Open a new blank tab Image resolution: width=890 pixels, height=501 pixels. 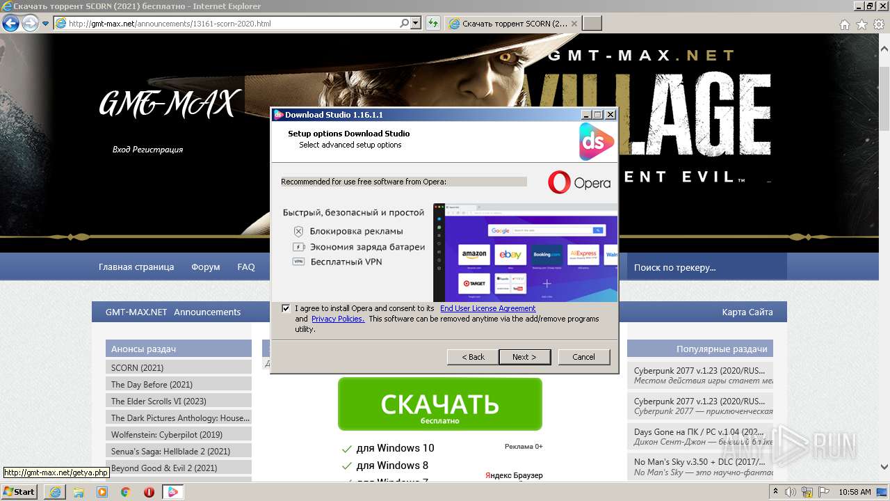click(x=592, y=24)
